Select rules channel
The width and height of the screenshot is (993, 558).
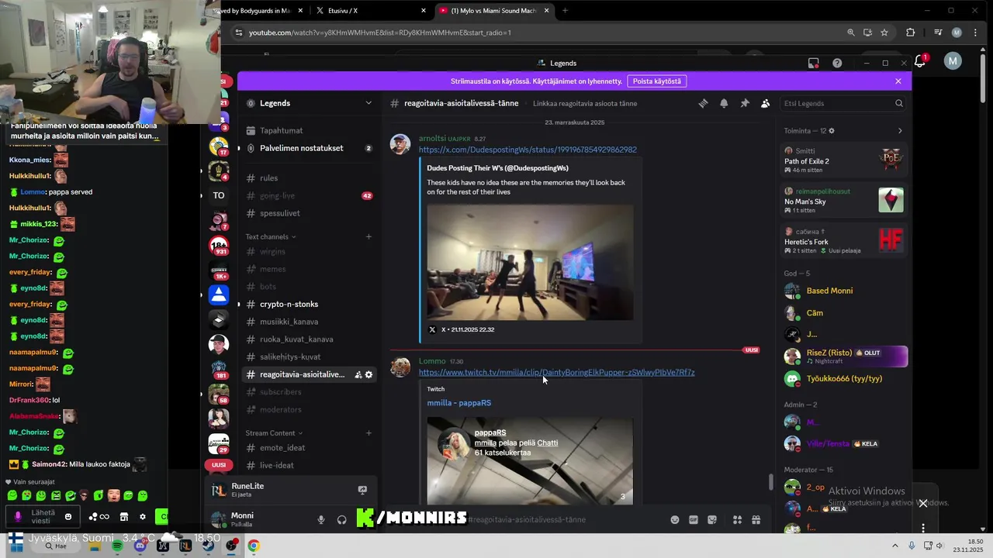(x=310, y=178)
